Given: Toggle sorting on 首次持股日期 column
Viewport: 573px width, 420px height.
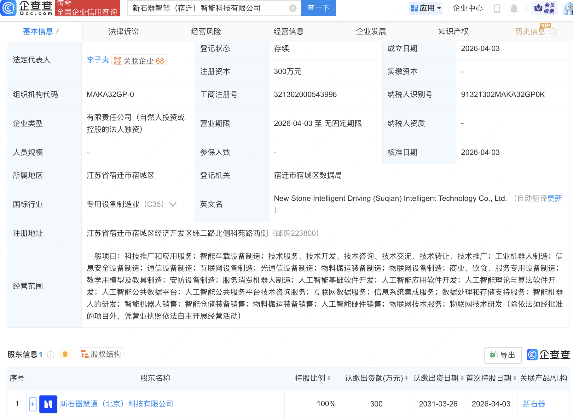Looking at the screenshot, I should coord(515,378).
